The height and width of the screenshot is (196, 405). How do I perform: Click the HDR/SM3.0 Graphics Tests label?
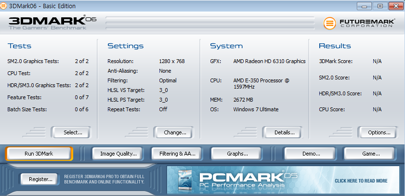tap(39, 85)
